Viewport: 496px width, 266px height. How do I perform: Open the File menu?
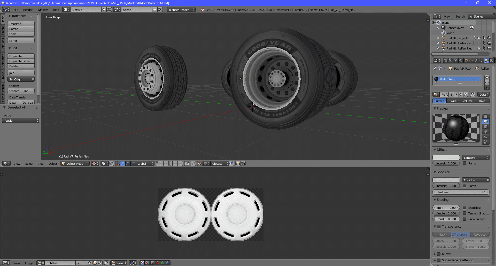(16, 10)
